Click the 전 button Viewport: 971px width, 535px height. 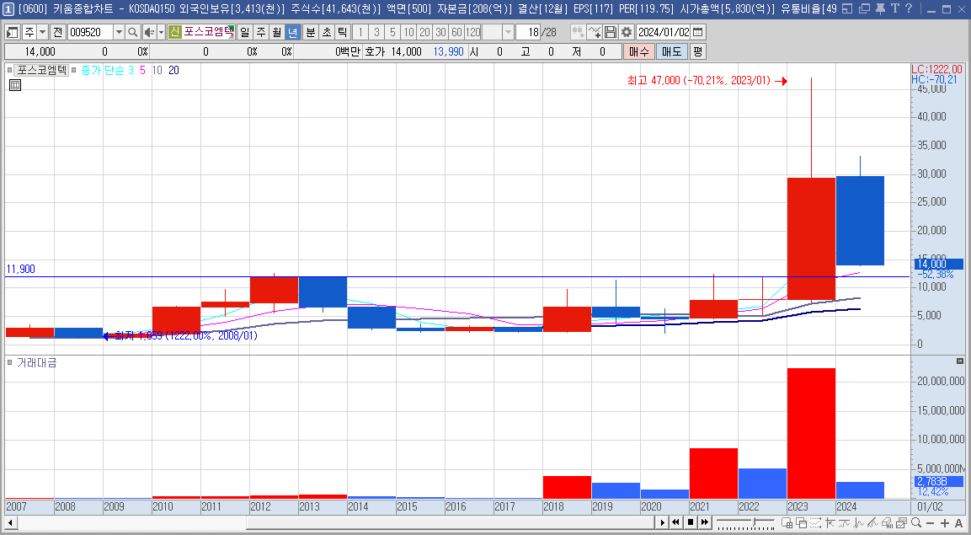pyautogui.click(x=57, y=32)
